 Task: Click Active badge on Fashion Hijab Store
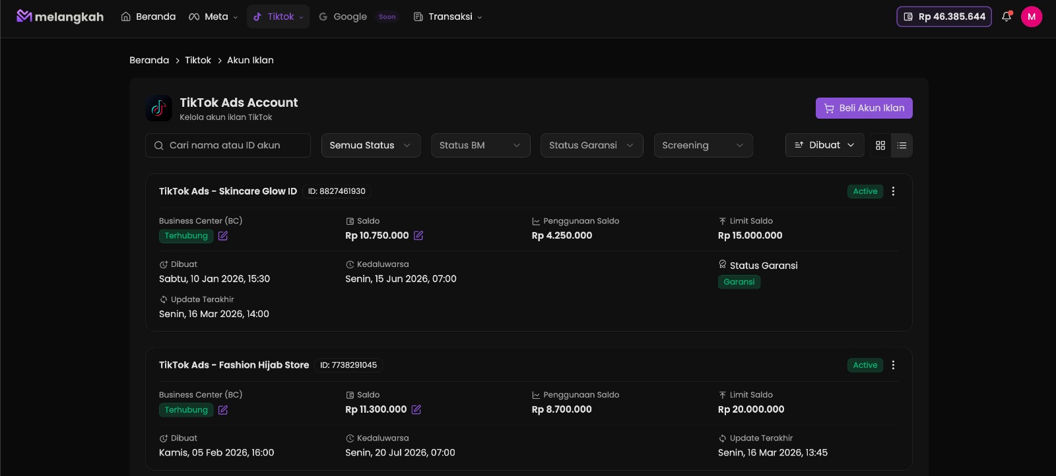[x=865, y=365]
